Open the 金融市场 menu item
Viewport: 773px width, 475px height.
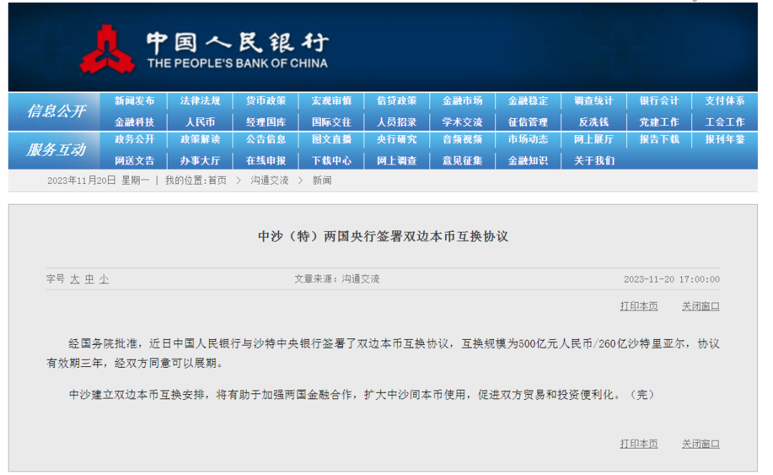pos(462,101)
